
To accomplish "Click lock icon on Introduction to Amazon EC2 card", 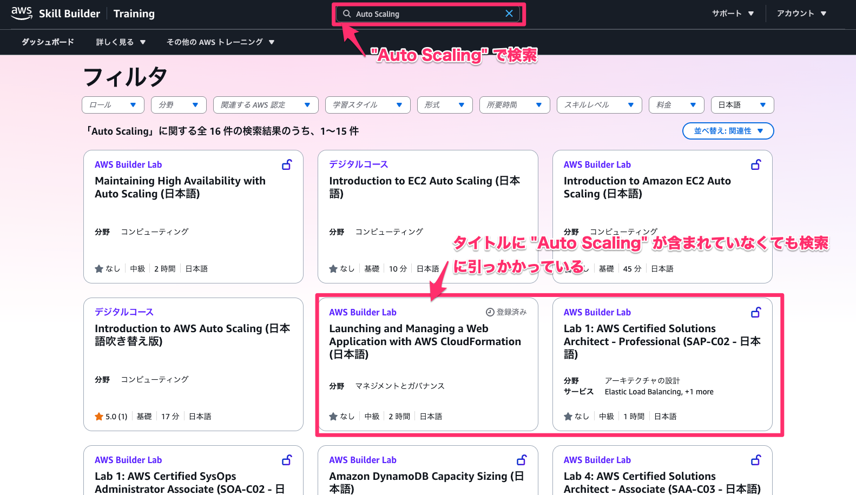I will pos(756,164).
